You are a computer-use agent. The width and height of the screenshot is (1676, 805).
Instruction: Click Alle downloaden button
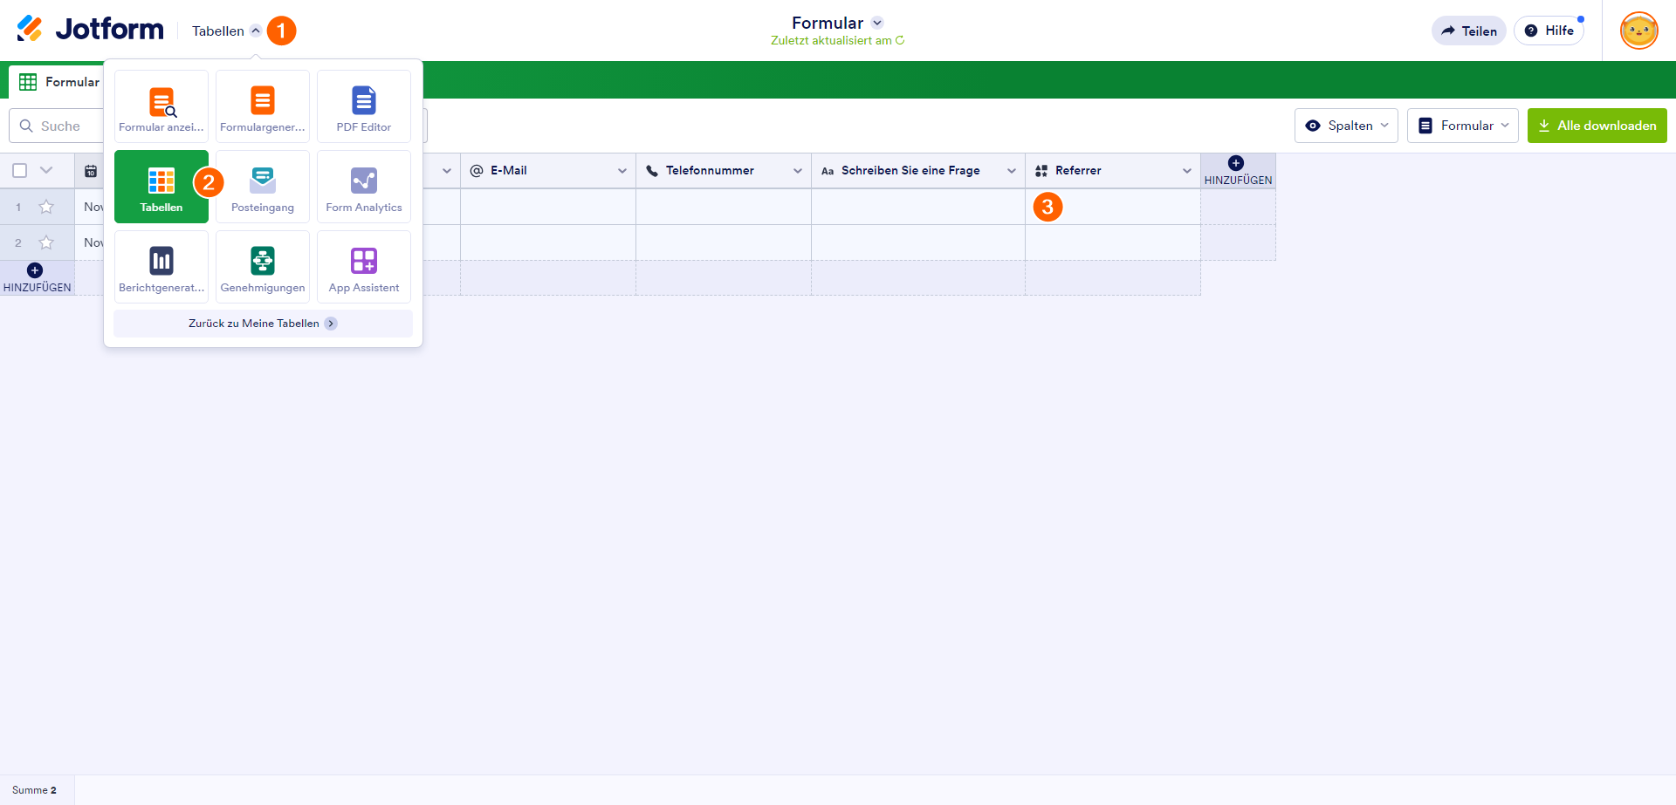point(1597,126)
